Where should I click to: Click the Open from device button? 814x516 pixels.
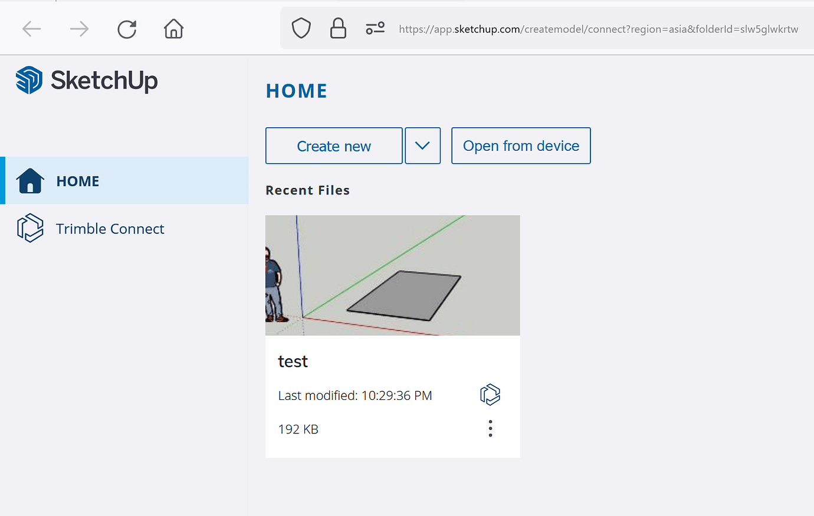tap(520, 145)
